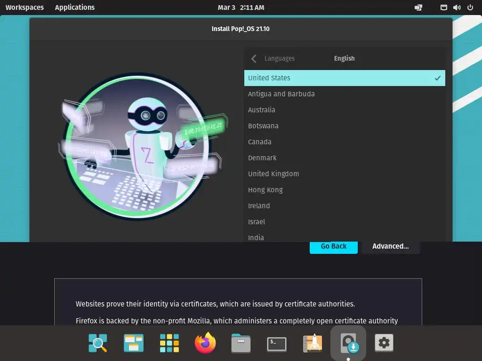This screenshot has height=361, width=482.
Task: Click the Languages back label
Action: click(280, 59)
